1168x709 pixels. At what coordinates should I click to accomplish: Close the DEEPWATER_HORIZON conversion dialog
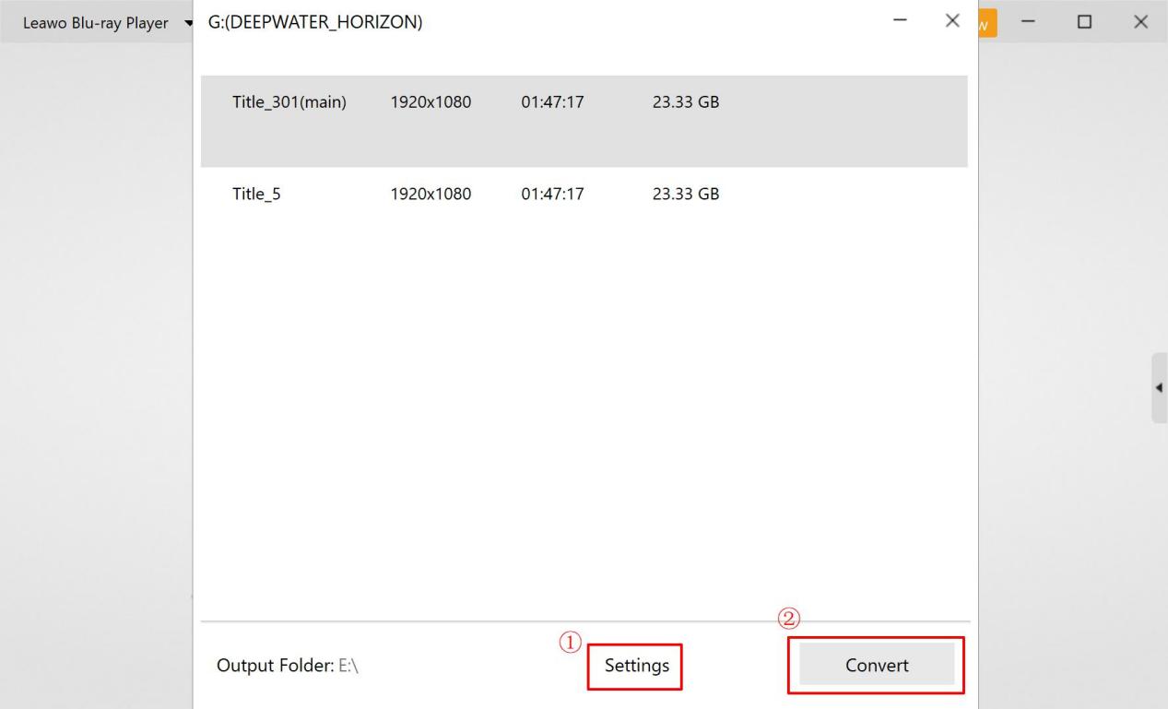[x=953, y=21]
